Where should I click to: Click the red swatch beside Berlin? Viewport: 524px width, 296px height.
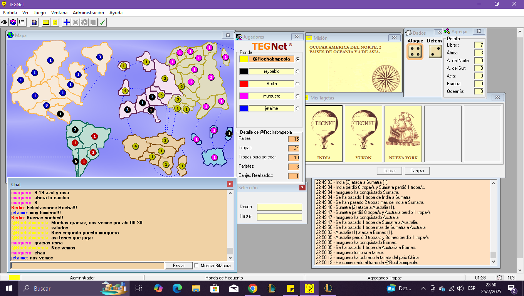(x=244, y=84)
